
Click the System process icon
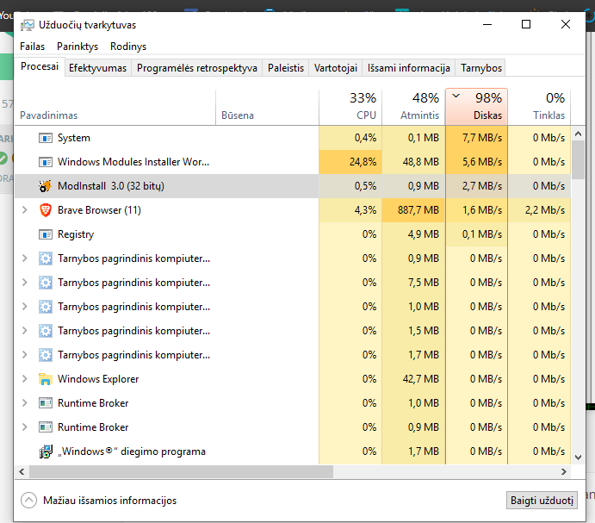46,138
